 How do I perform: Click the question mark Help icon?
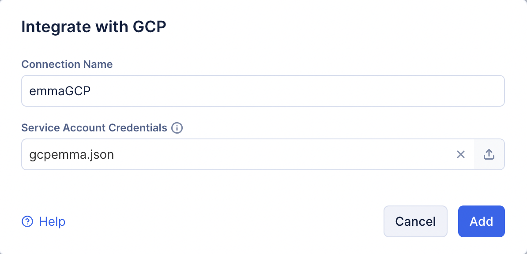[x=27, y=221]
